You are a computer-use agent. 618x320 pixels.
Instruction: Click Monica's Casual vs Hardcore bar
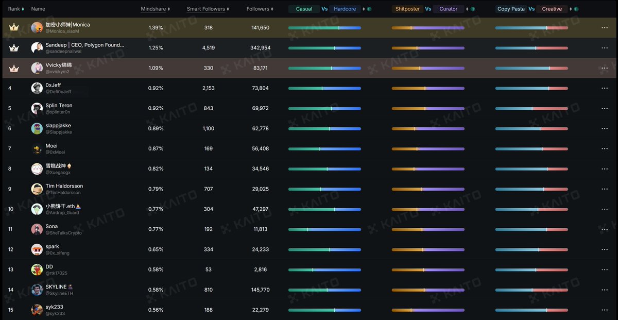click(x=324, y=28)
